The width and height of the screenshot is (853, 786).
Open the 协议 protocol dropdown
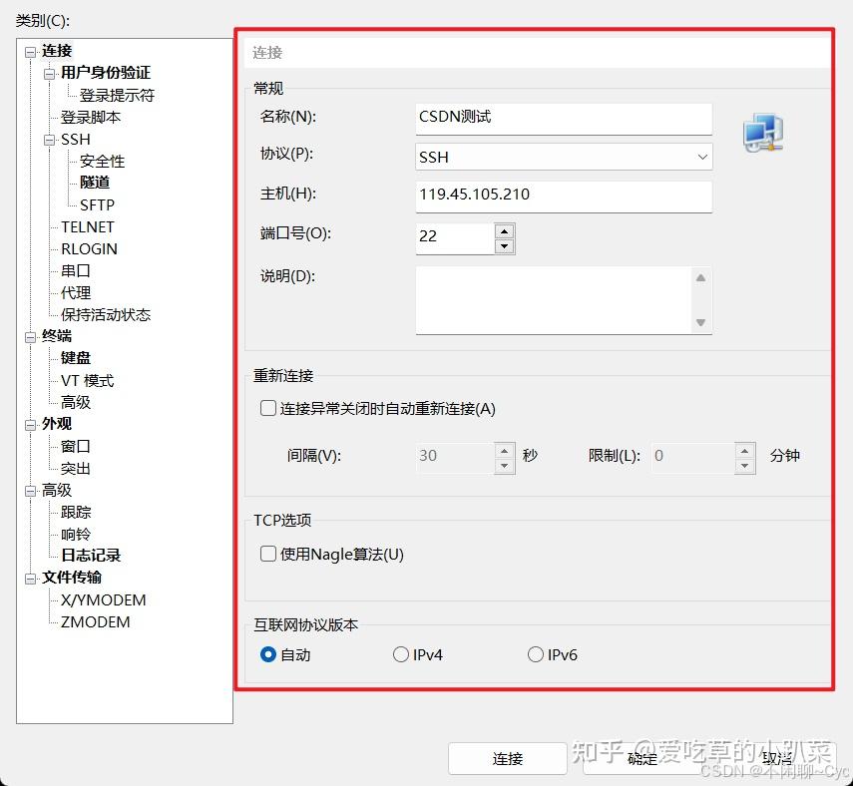[701, 157]
